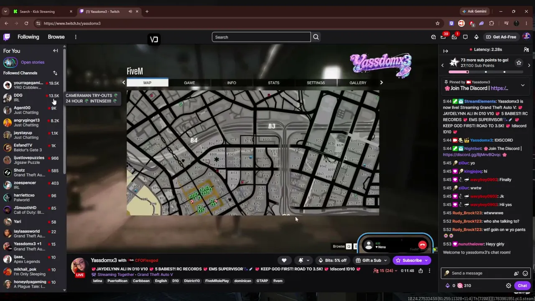The width and height of the screenshot is (535, 301).
Task: Open the Gift a Sub dropdown
Action: [x=372, y=260]
